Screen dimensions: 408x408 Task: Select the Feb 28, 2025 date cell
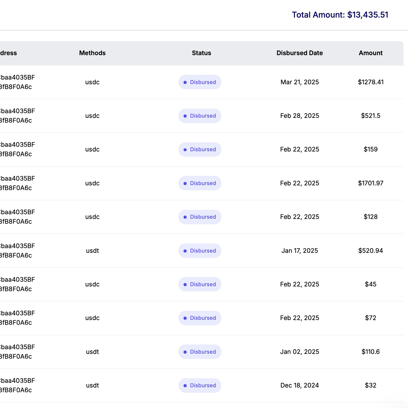pyautogui.click(x=300, y=116)
